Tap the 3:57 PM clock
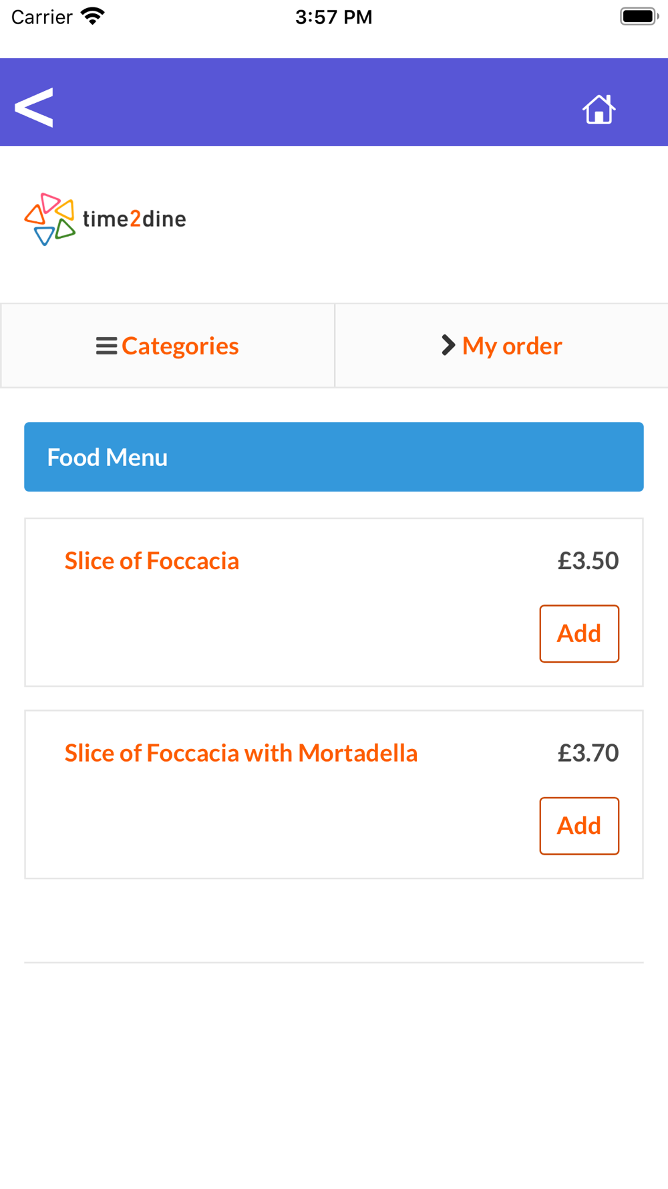Viewport: 668px width, 1189px height. coord(334,17)
